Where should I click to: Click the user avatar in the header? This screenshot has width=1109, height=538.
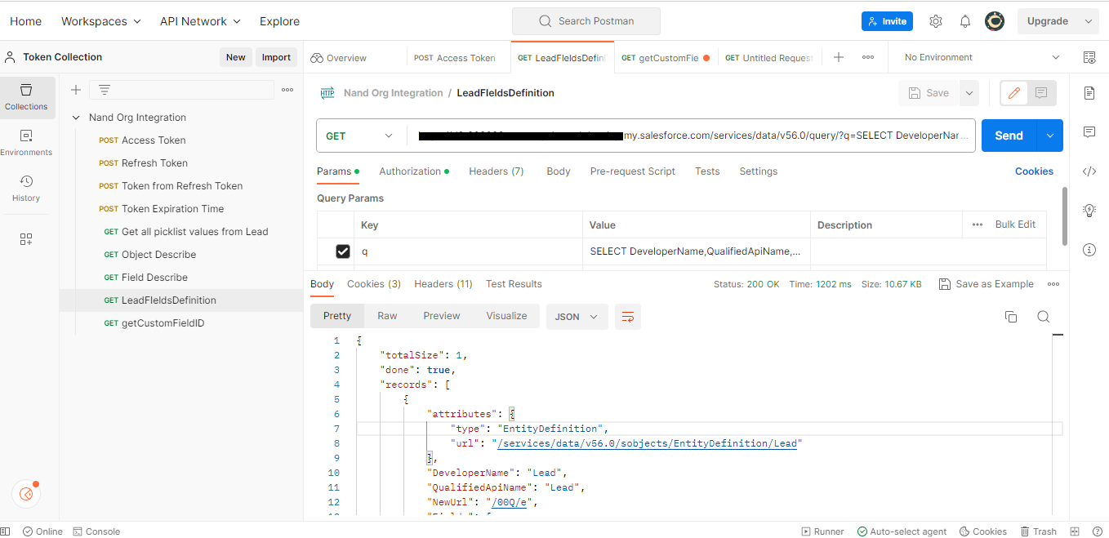click(x=995, y=21)
